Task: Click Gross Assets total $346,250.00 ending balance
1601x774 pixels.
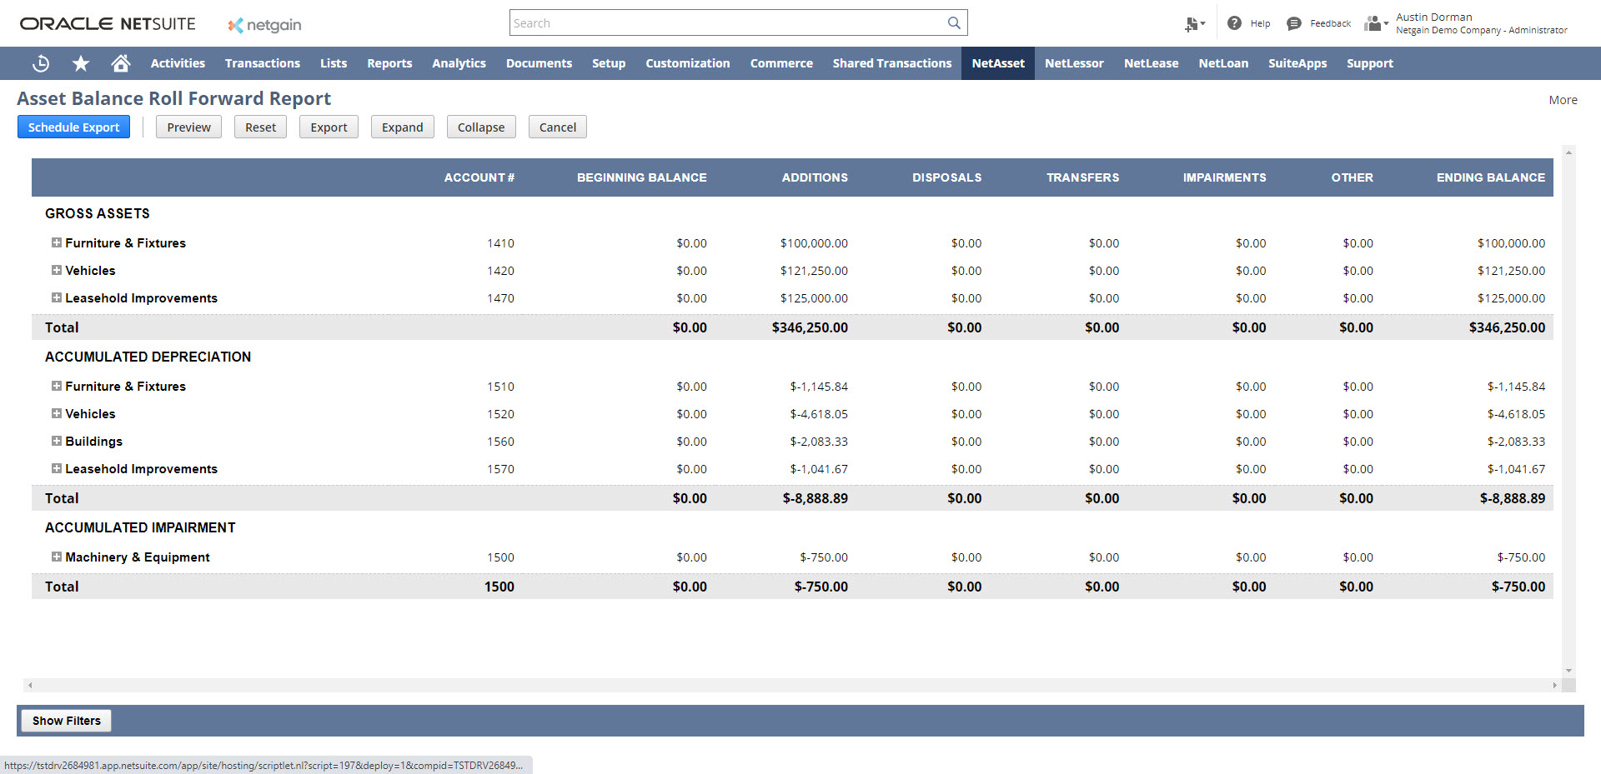Action: (1507, 327)
